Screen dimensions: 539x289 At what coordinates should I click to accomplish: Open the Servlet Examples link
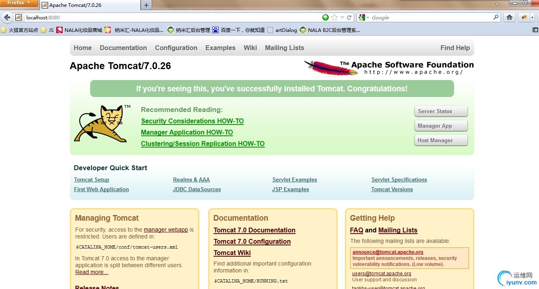coord(295,179)
